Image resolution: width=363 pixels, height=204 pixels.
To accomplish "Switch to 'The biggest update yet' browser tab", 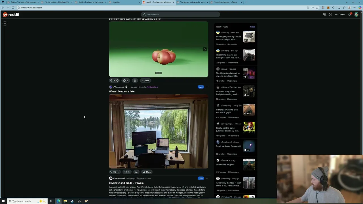I will coord(192,2).
